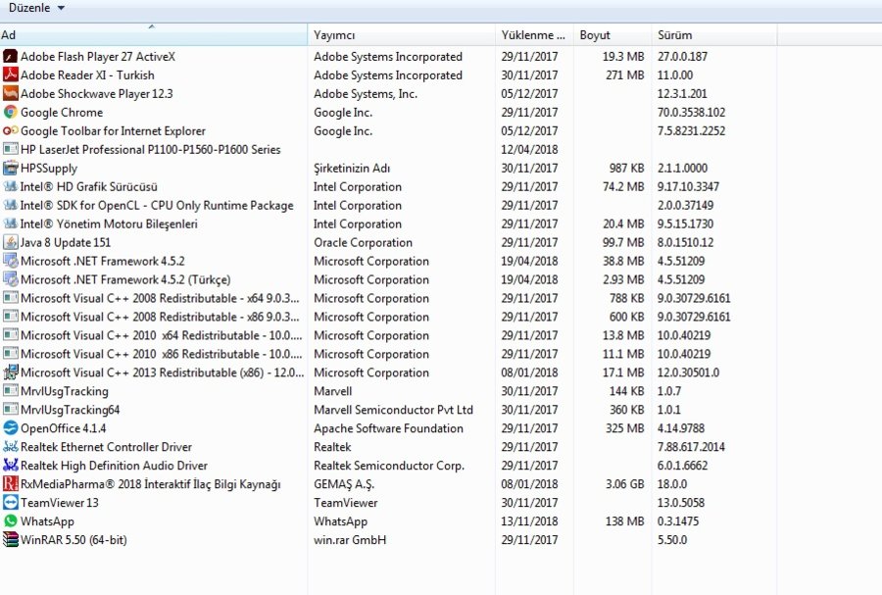Screen dimensions: 882x595
Task: Click the RxMediaPharma 2018 icon
Action: [10, 483]
